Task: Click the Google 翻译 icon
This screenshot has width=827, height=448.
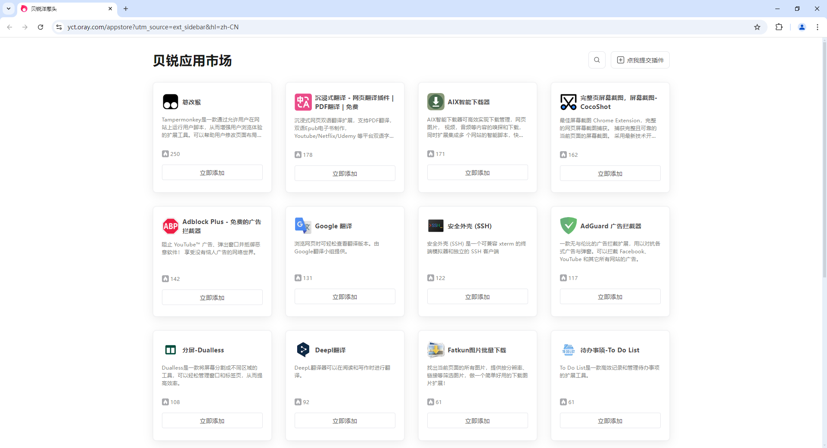Action: coord(303,226)
